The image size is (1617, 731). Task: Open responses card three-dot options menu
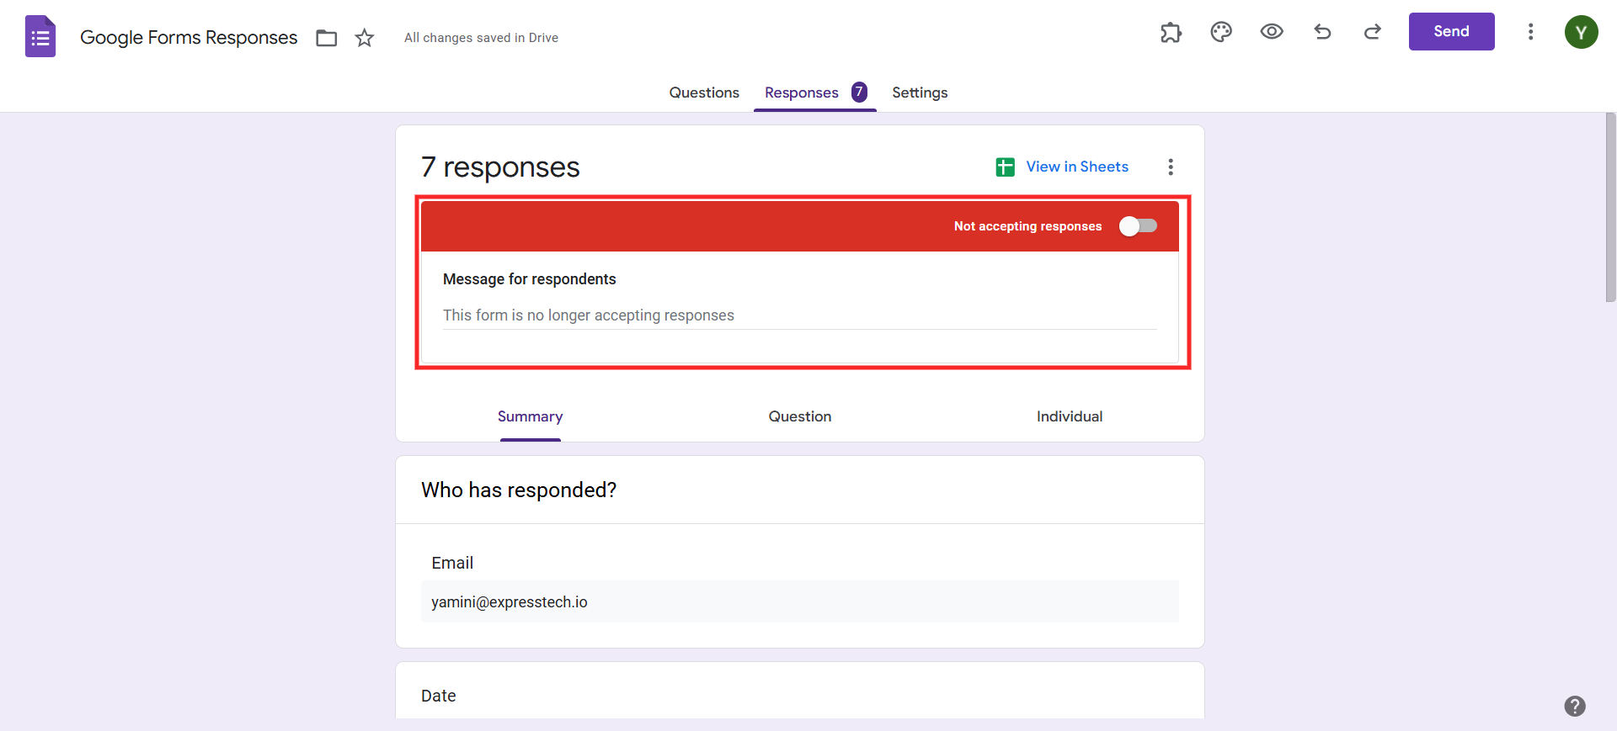coord(1170,167)
